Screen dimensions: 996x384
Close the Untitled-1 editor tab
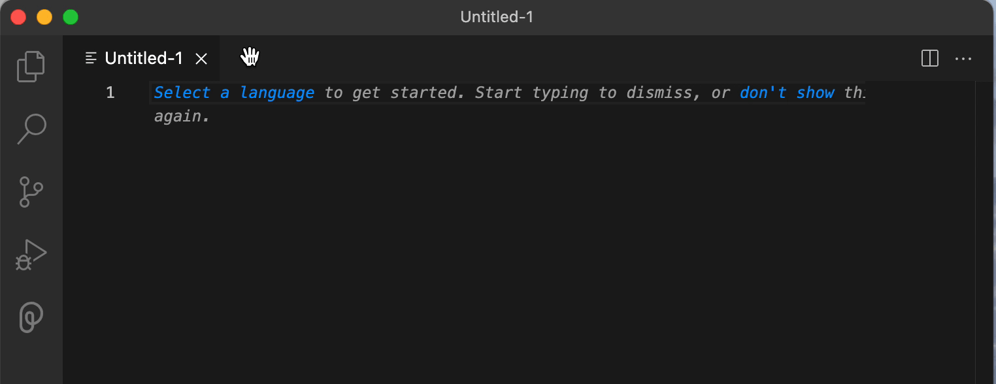201,59
